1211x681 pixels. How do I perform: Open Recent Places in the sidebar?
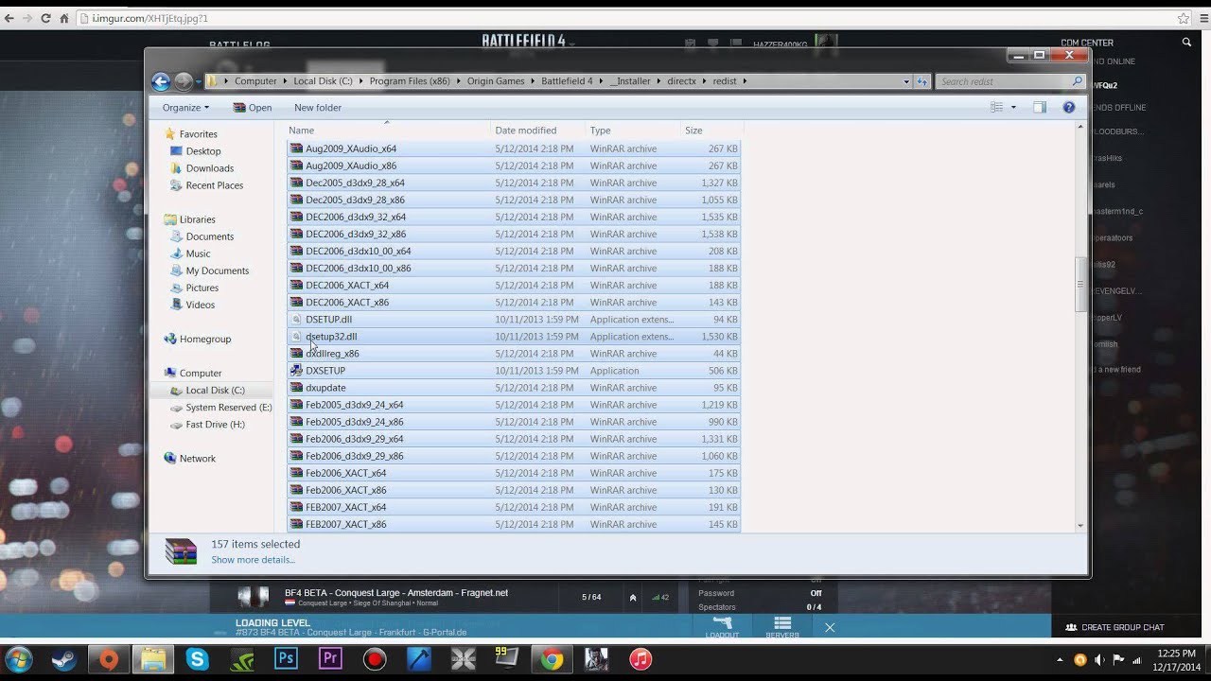pos(215,185)
